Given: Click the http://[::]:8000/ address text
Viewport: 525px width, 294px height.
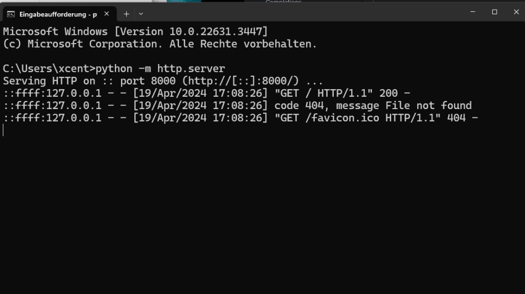Looking at the screenshot, I should (243, 81).
